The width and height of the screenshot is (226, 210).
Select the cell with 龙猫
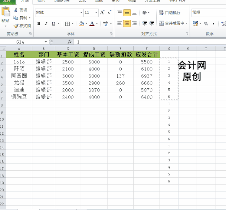[x=19, y=83]
